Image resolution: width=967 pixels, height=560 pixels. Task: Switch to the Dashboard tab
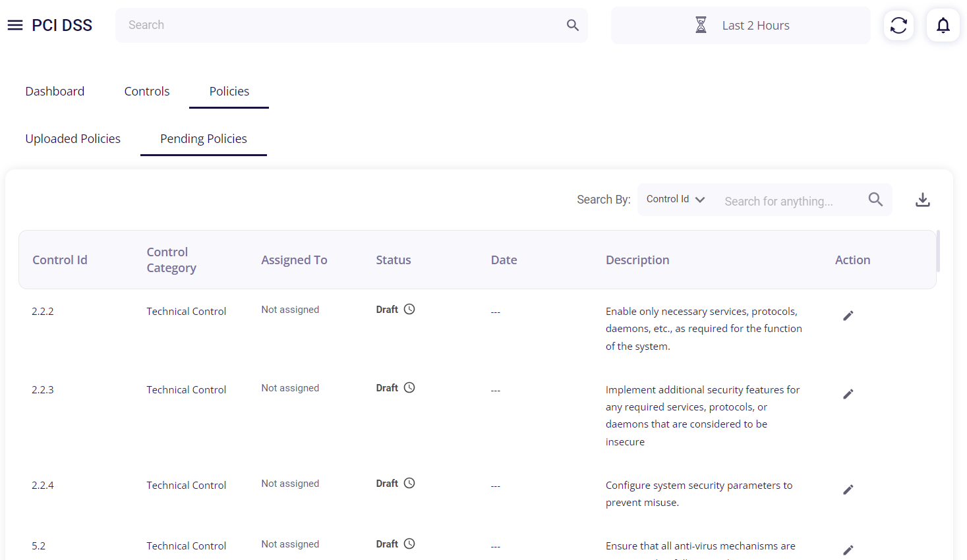tap(55, 92)
